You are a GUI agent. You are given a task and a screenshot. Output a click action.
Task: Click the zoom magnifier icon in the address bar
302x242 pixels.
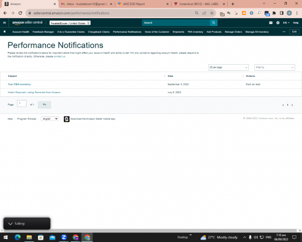pos(196,13)
